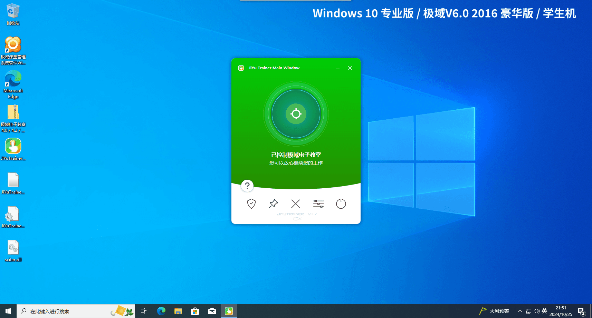Screen dimensions: 592x318
Task: Open the notification center icon
Action: point(581,312)
